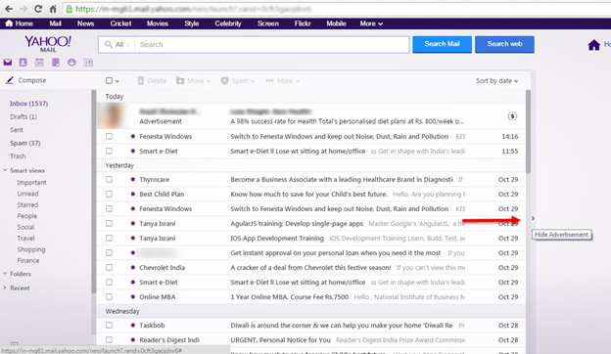Image resolution: width=611 pixels, height=354 pixels.
Task: Click the unread dot beside Thyrocare
Action: pyautogui.click(x=133, y=179)
